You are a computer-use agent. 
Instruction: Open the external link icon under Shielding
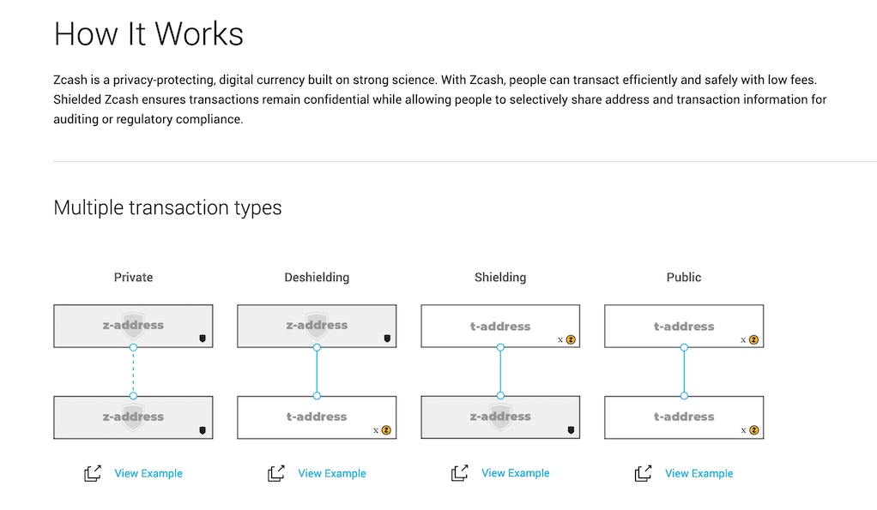coord(460,473)
